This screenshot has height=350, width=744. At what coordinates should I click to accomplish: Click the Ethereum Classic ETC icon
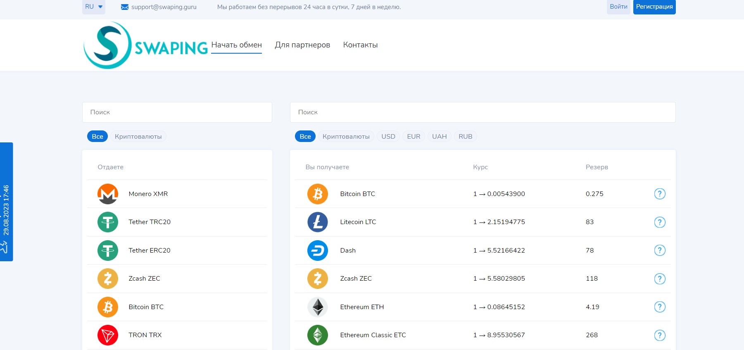point(318,335)
